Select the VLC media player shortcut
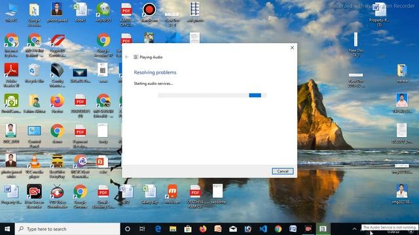Viewport: 419px width, 235px height. 34,166
